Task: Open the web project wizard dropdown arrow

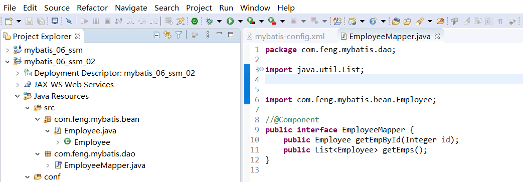Action: [x=362, y=22]
